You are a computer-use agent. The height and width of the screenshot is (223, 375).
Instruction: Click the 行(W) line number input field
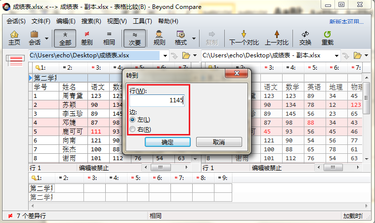tap(157, 100)
